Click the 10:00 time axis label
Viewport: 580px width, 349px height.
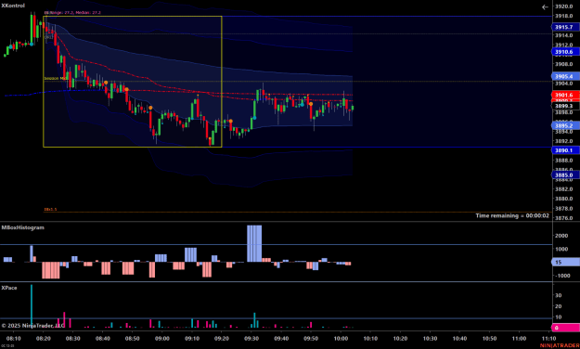pyautogui.click(x=341, y=338)
